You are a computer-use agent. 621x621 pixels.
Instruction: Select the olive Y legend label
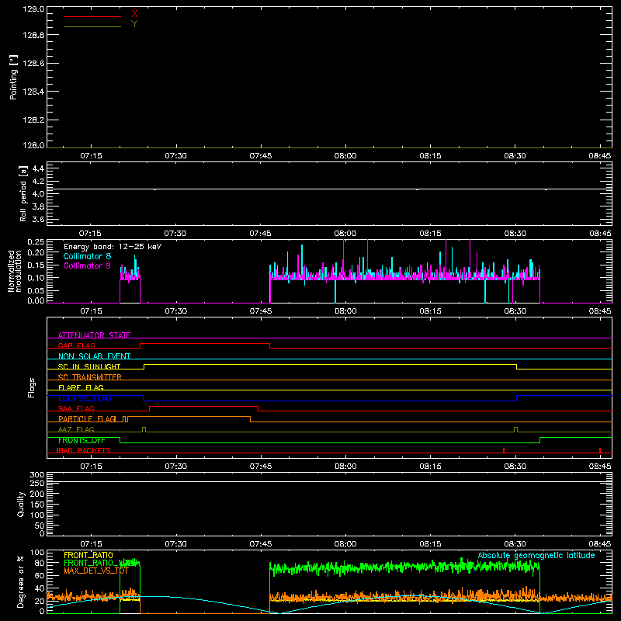pos(134,24)
